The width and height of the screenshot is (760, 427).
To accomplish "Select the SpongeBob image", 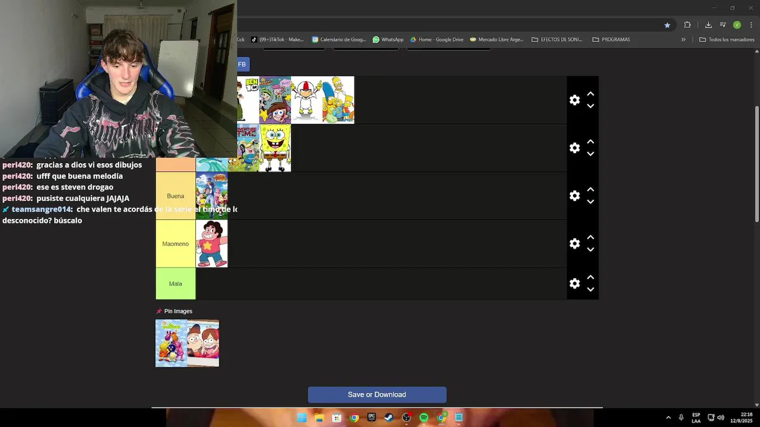I will pyautogui.click(x=275, y=148).
